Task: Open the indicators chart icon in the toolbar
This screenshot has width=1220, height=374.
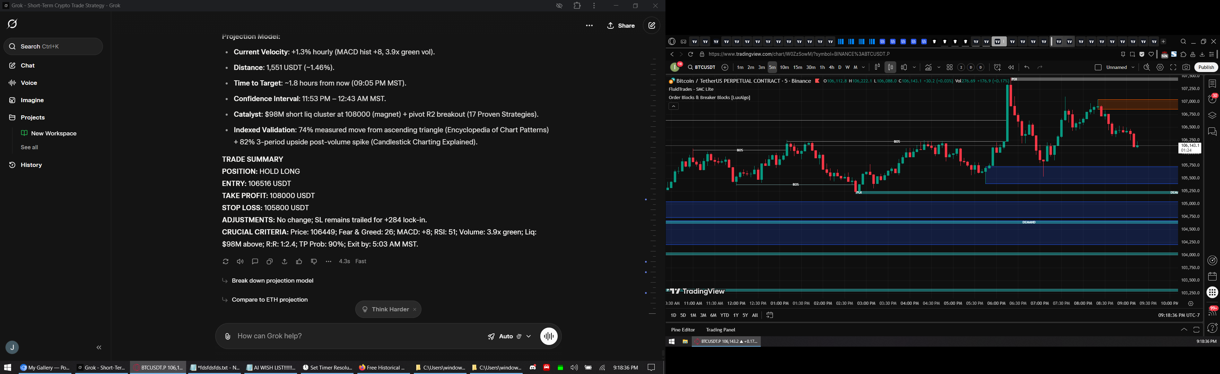Action: [x=929, y=68]
